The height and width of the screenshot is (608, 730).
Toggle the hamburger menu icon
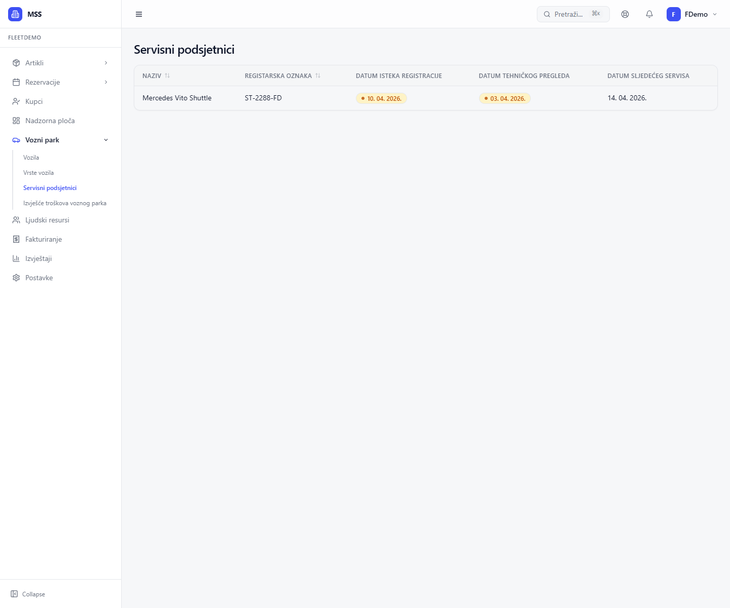(x=139, y=14)
